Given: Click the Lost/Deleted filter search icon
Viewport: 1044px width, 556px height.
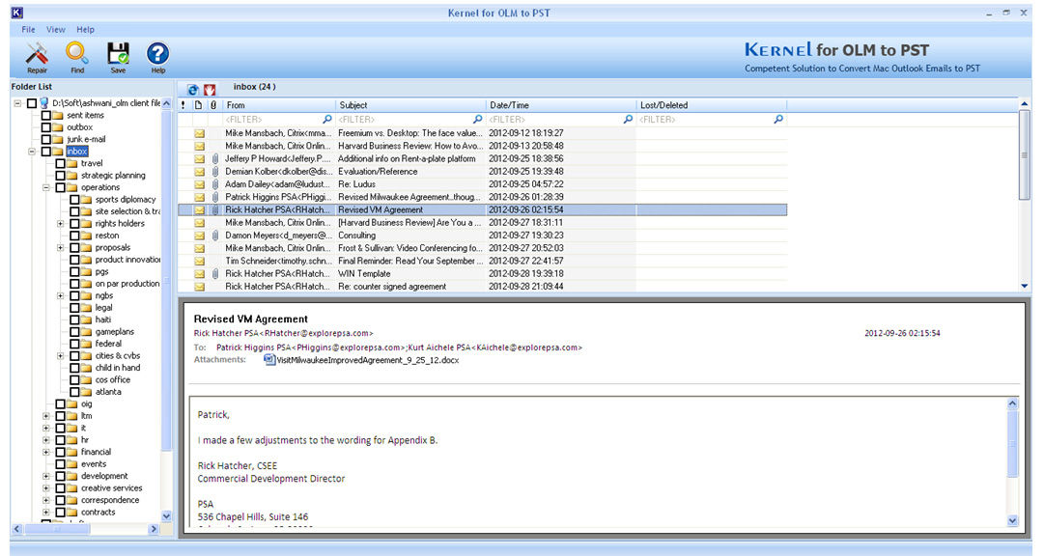Looking at the screenshot, I should 778,119.
